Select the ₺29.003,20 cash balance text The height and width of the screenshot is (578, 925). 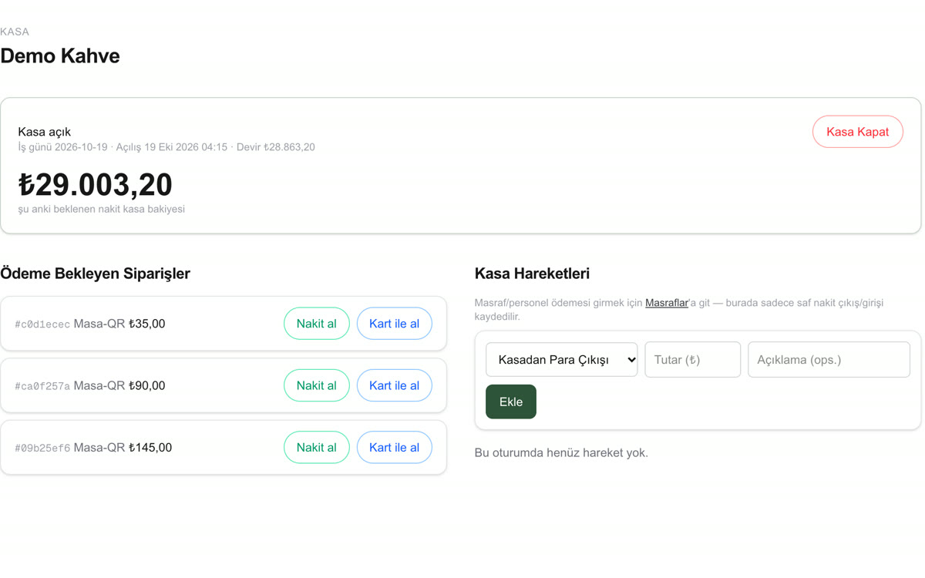pyautogui.click(x=96, y=185)
